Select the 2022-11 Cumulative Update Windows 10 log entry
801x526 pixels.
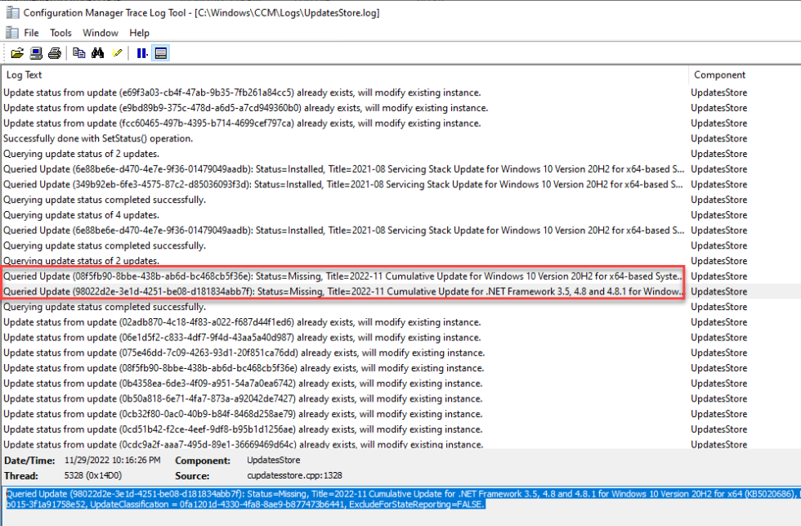pyautogui.click(x=343, y=276)
